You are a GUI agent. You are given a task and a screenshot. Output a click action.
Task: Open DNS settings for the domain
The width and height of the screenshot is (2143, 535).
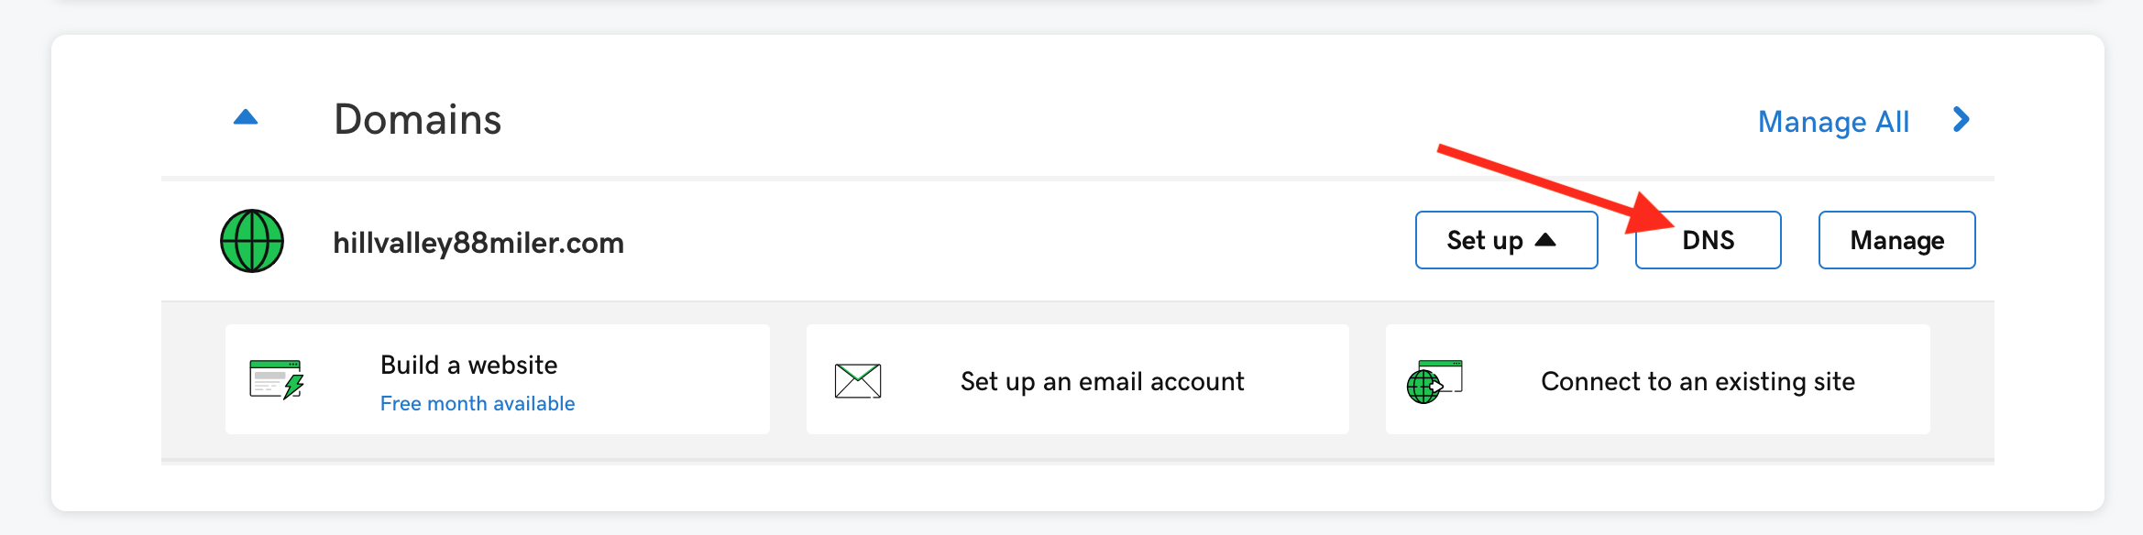click(1709, 240)
